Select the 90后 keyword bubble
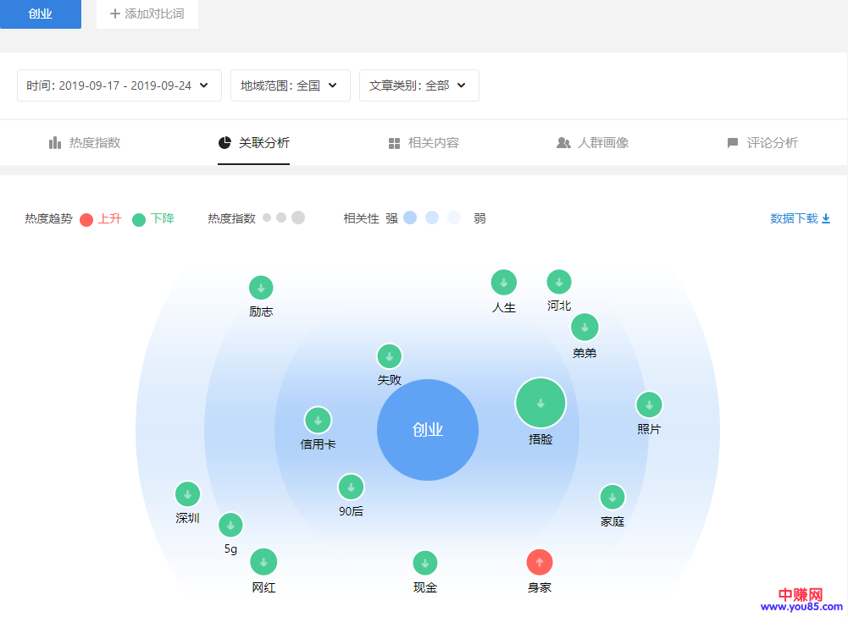Viewport: 848px width, 617px height. 351,487
